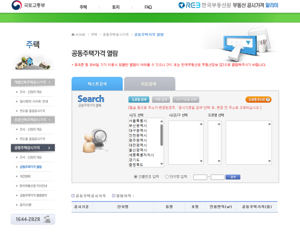Open 공동주택가격 열람 sidebar link

tap(31, 167)
